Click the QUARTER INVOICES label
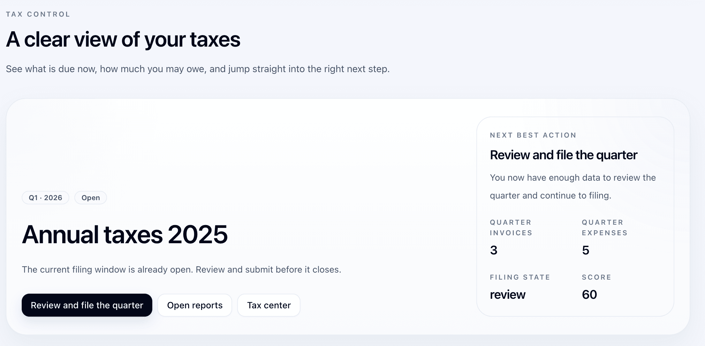705x346 pixels. tap(511, 227)
